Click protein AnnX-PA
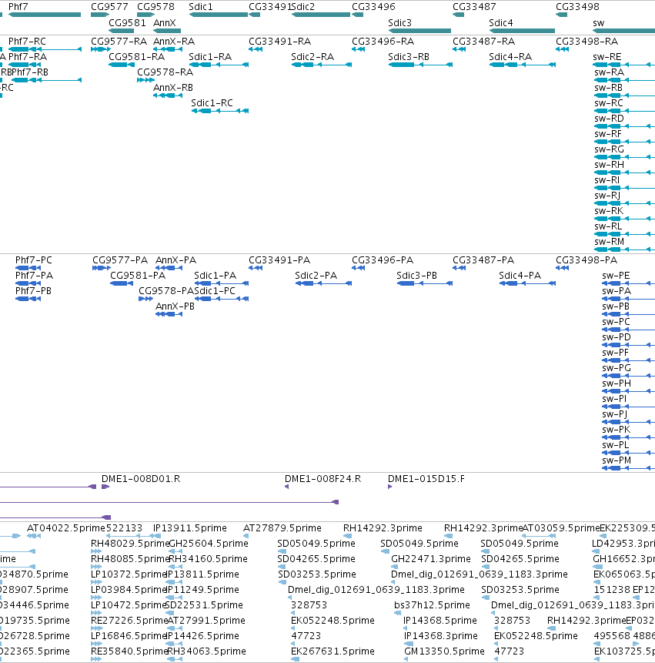The width and height of the screenshot is (655, 663). tap(169, 268)
